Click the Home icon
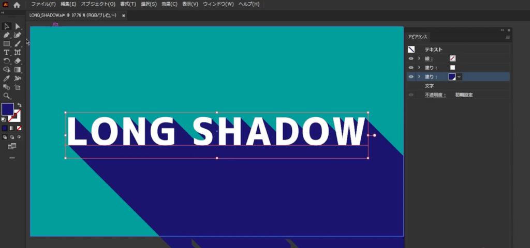 pos(17,5)
